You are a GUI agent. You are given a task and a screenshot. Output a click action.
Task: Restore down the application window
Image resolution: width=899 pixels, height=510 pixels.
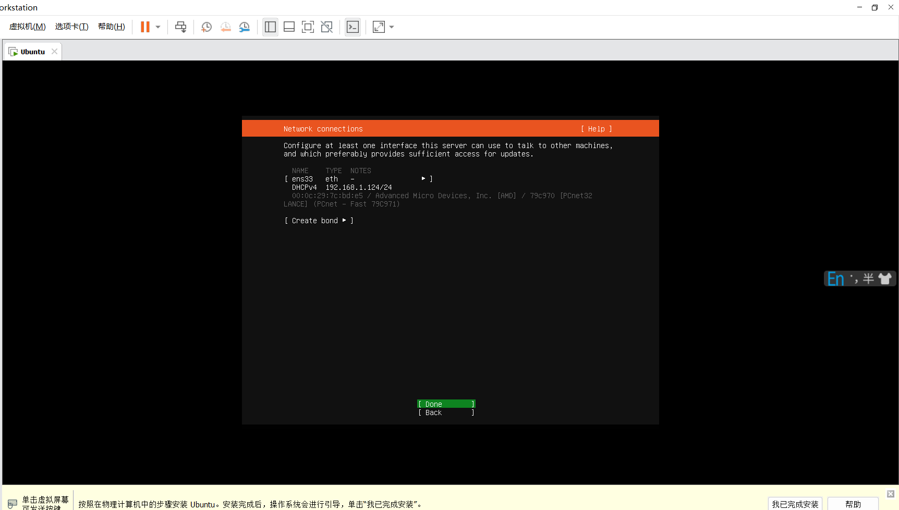pos(875,7)
